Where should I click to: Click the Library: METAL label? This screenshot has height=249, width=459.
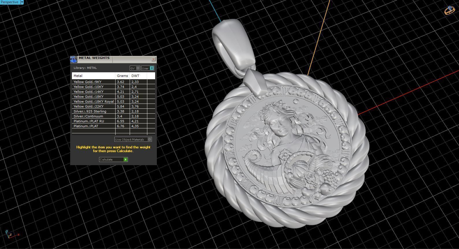(85, 68)
